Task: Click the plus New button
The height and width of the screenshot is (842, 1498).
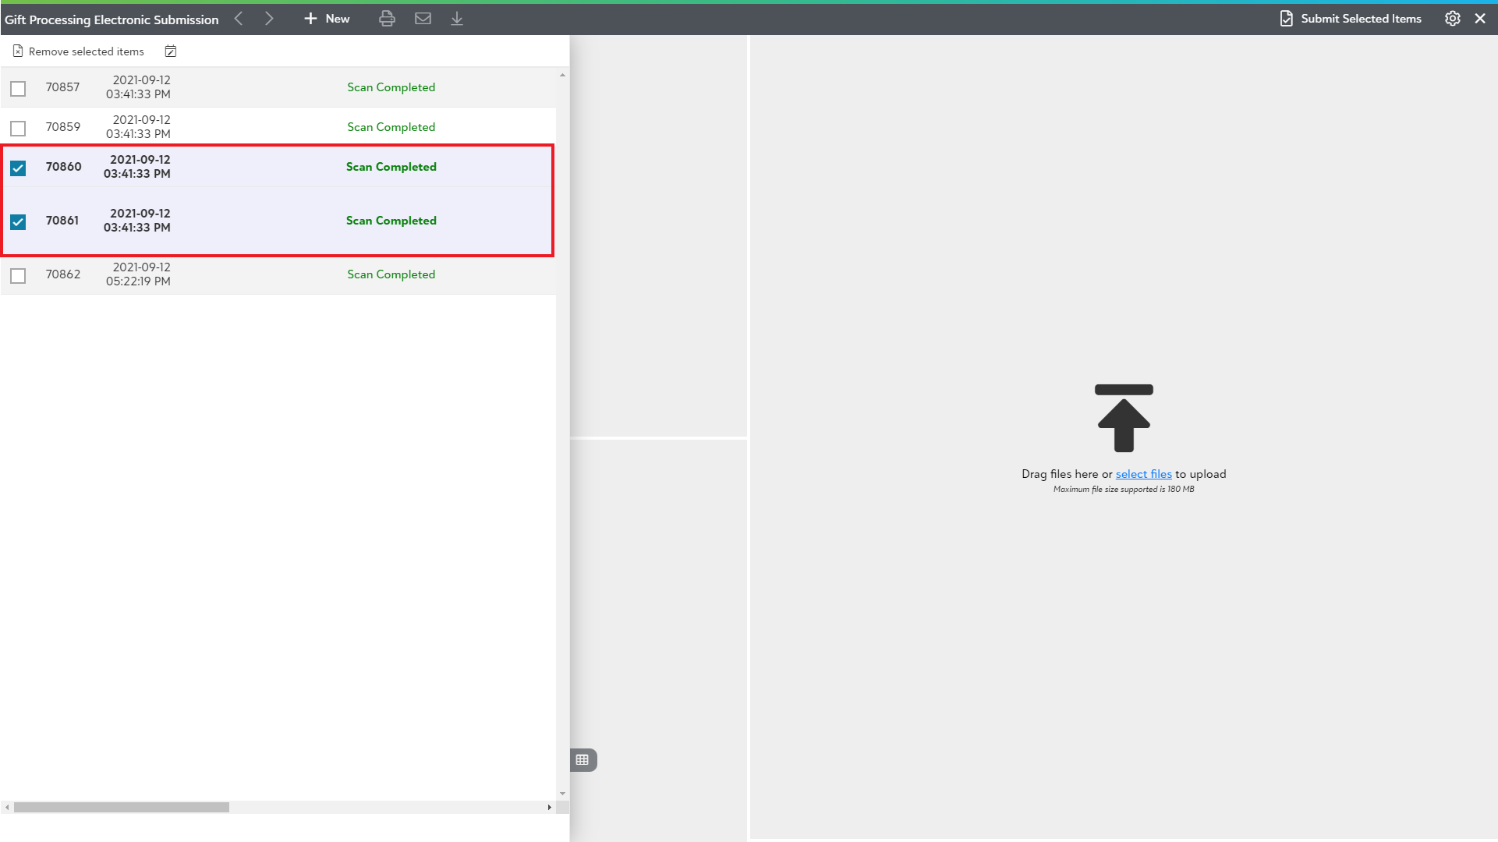Action: pos(327,19)
